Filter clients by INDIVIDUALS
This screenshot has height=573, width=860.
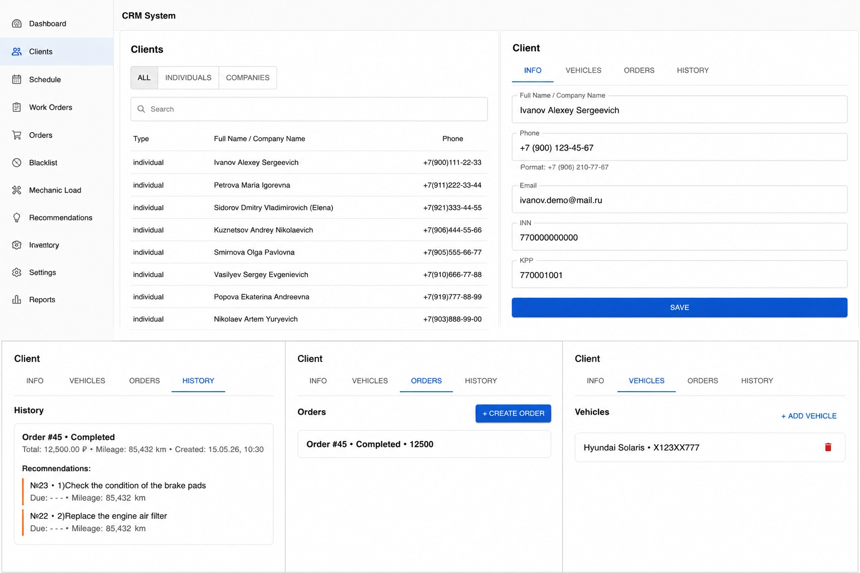pos(188,78)
